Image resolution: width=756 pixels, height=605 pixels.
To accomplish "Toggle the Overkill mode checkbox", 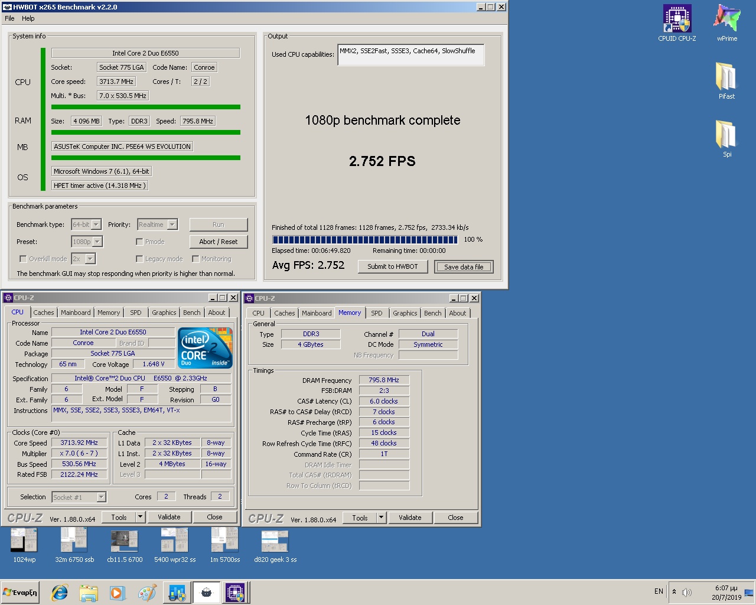I will coord(23,259).
